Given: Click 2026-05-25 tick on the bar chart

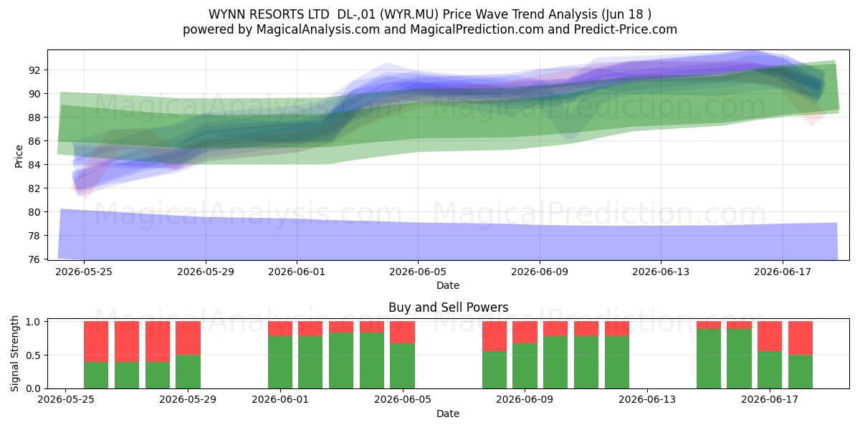Looking at the screenshot, I should coord(66,400).
